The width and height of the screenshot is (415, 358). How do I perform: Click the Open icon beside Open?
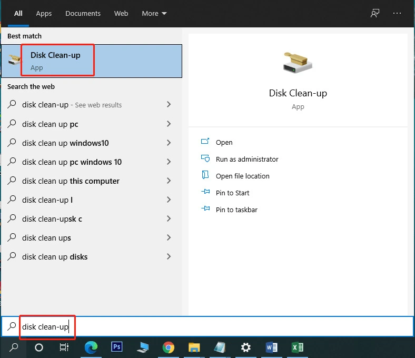tap(205, 141)
